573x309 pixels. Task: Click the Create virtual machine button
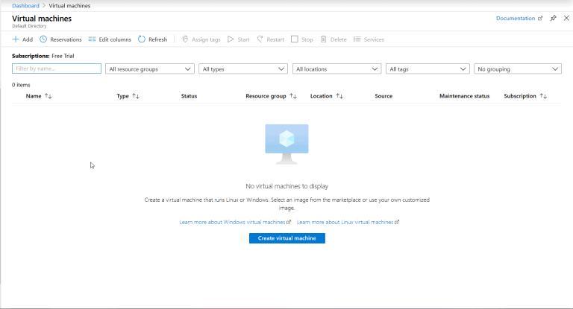[286, 238]
